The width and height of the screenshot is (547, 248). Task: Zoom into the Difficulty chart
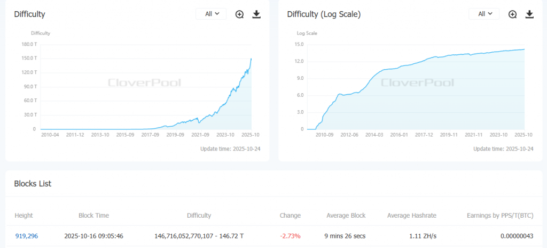point(239,14)
